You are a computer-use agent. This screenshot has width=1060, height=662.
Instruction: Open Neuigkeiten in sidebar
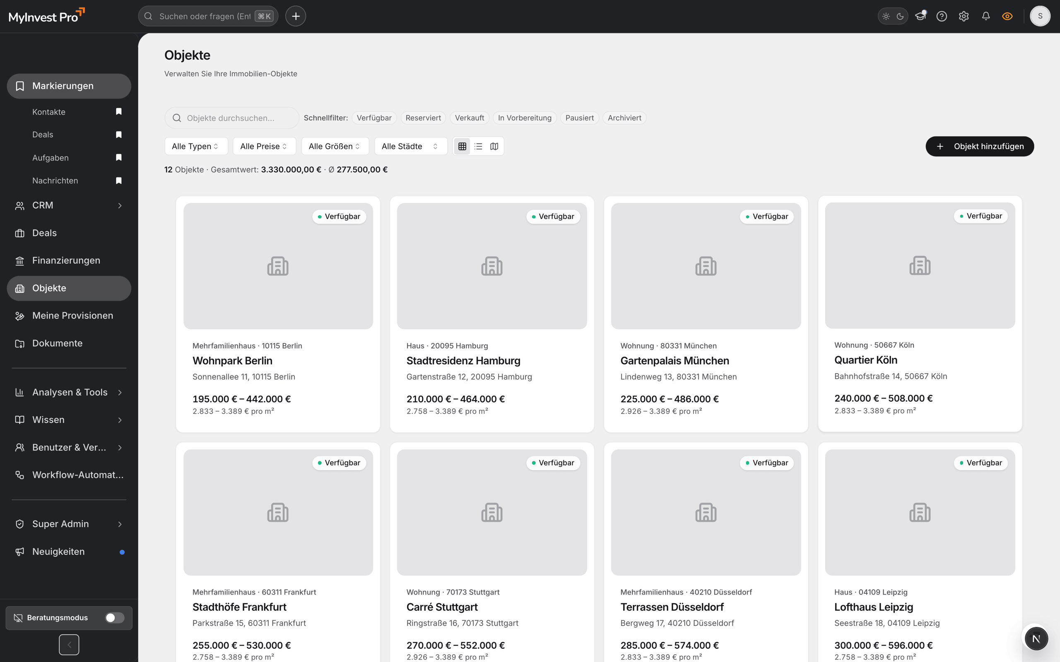[x=69, y=552]
